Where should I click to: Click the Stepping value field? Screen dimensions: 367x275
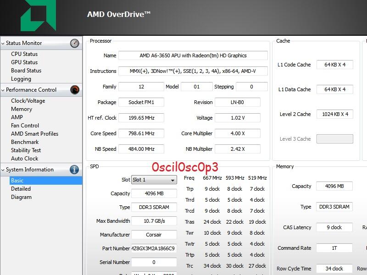coord(251,87)
